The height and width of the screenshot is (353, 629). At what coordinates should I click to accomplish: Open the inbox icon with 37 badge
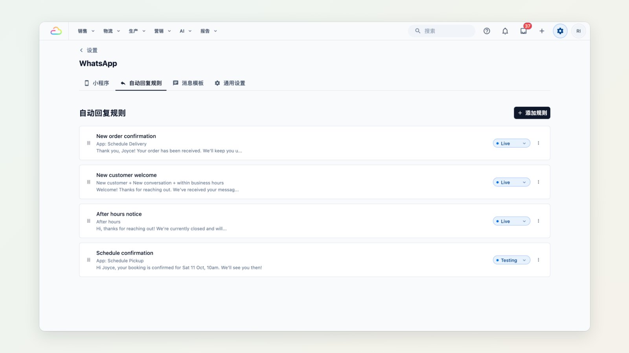tap(524, 31)
